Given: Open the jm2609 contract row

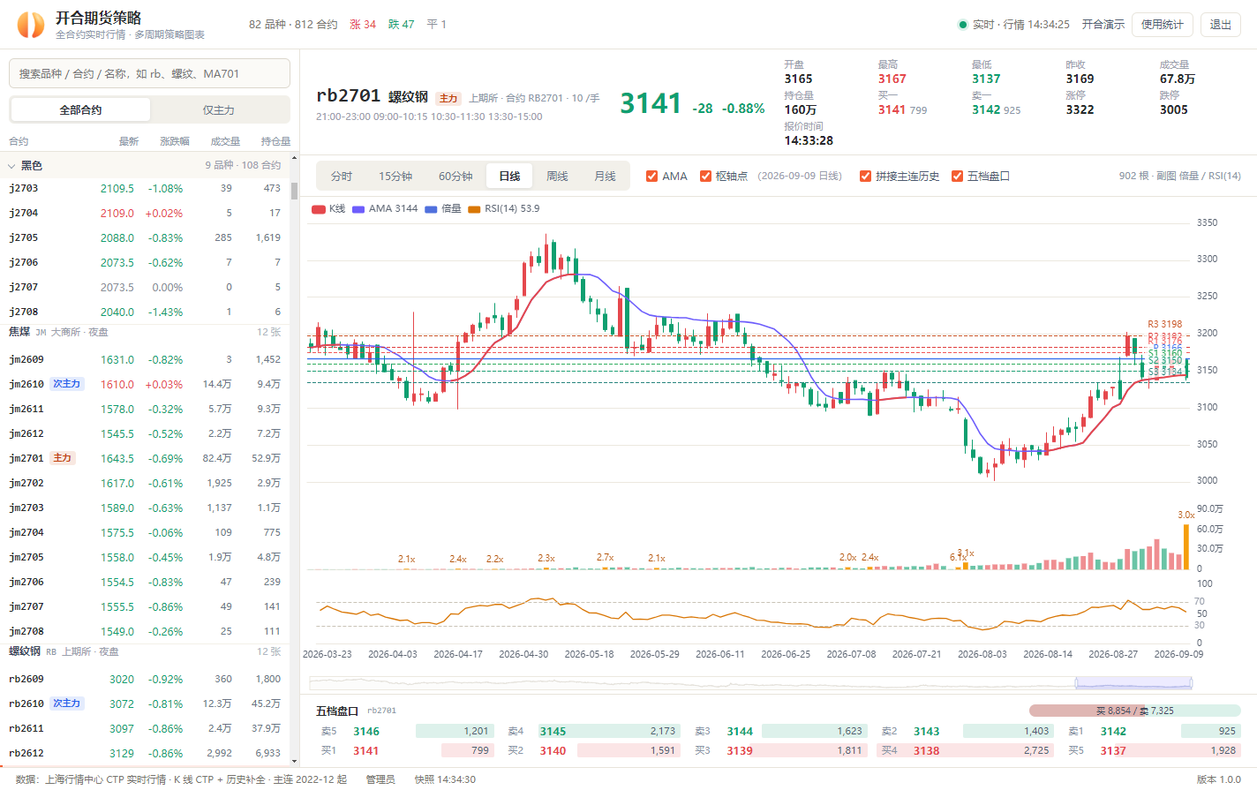Looking at the screenshot, I should (146, 359).
